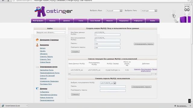This screenshot has height=108, width=193.
Task: Open the Мой Профайл menu tab
Action: (x=38, y=21)
